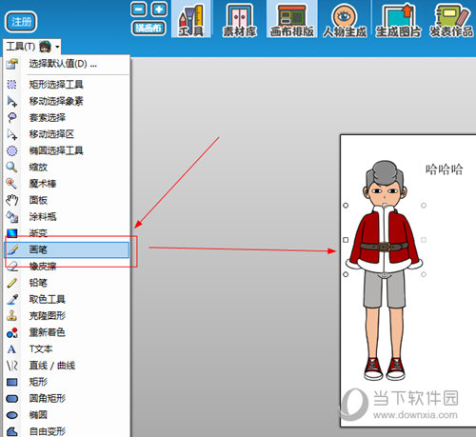Expand the 工具(T) dropdown arrow
Image resolution: width=476 pixels, height=437 pixels.
tap(57, 47)
